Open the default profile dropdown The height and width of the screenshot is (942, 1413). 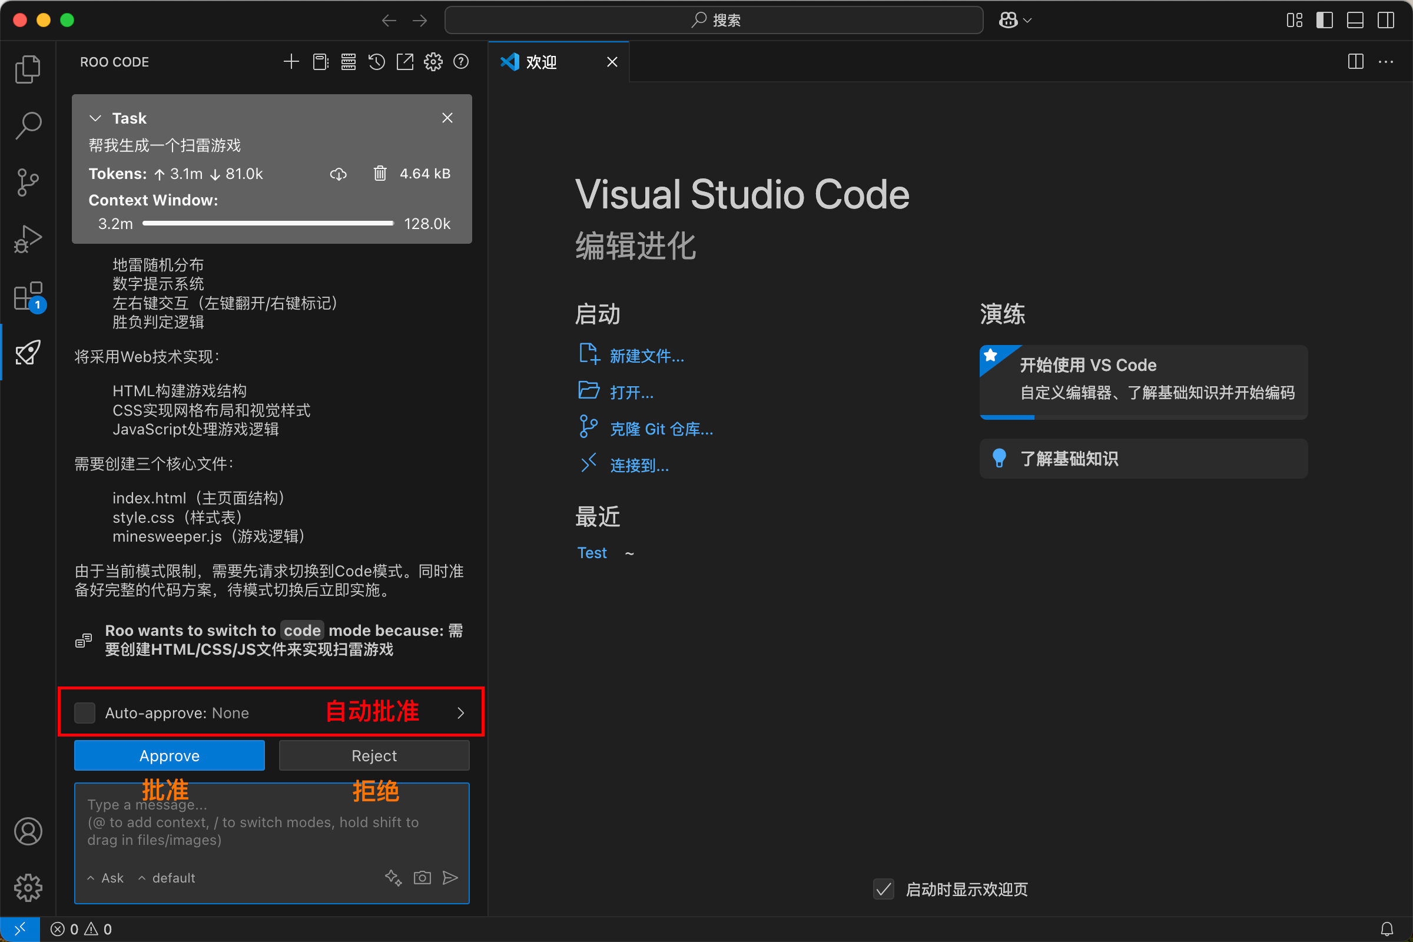(x=167, y=878)
